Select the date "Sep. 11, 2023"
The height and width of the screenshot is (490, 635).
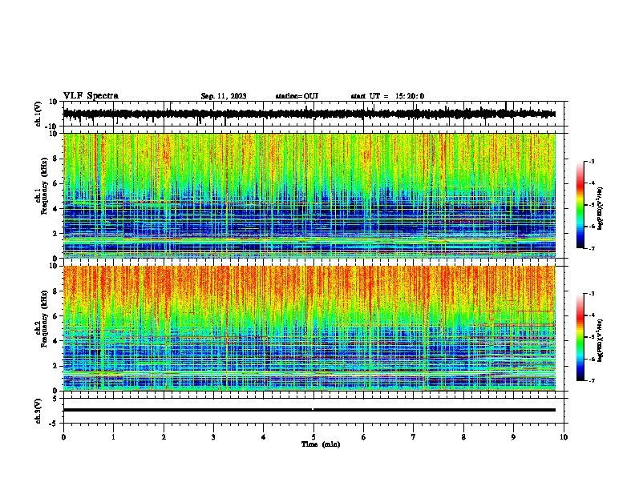pos(224,96)
